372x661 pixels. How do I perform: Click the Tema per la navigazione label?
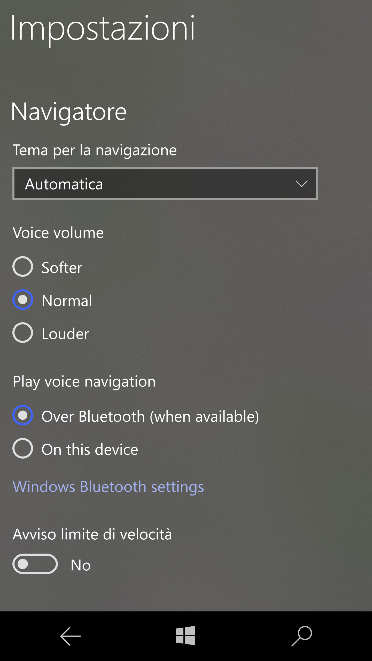(x=95, y=150)
